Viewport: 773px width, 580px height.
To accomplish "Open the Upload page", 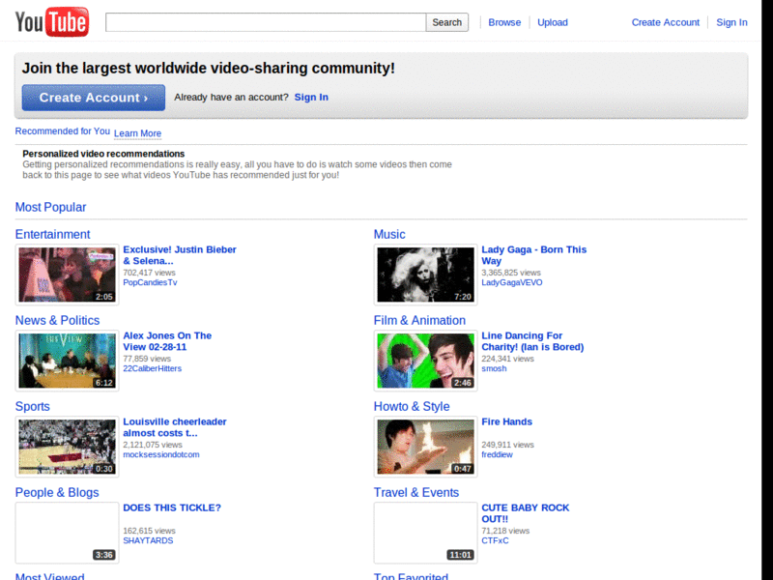I will (552, 21).
